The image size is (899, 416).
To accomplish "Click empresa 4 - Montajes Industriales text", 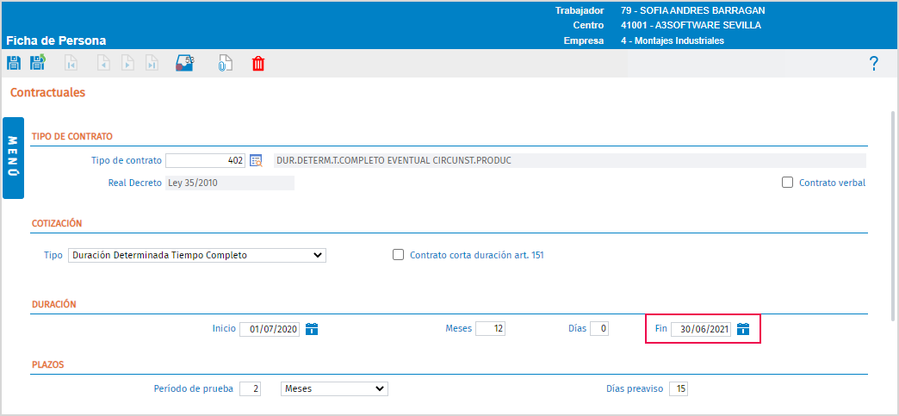I will (673, 40).
